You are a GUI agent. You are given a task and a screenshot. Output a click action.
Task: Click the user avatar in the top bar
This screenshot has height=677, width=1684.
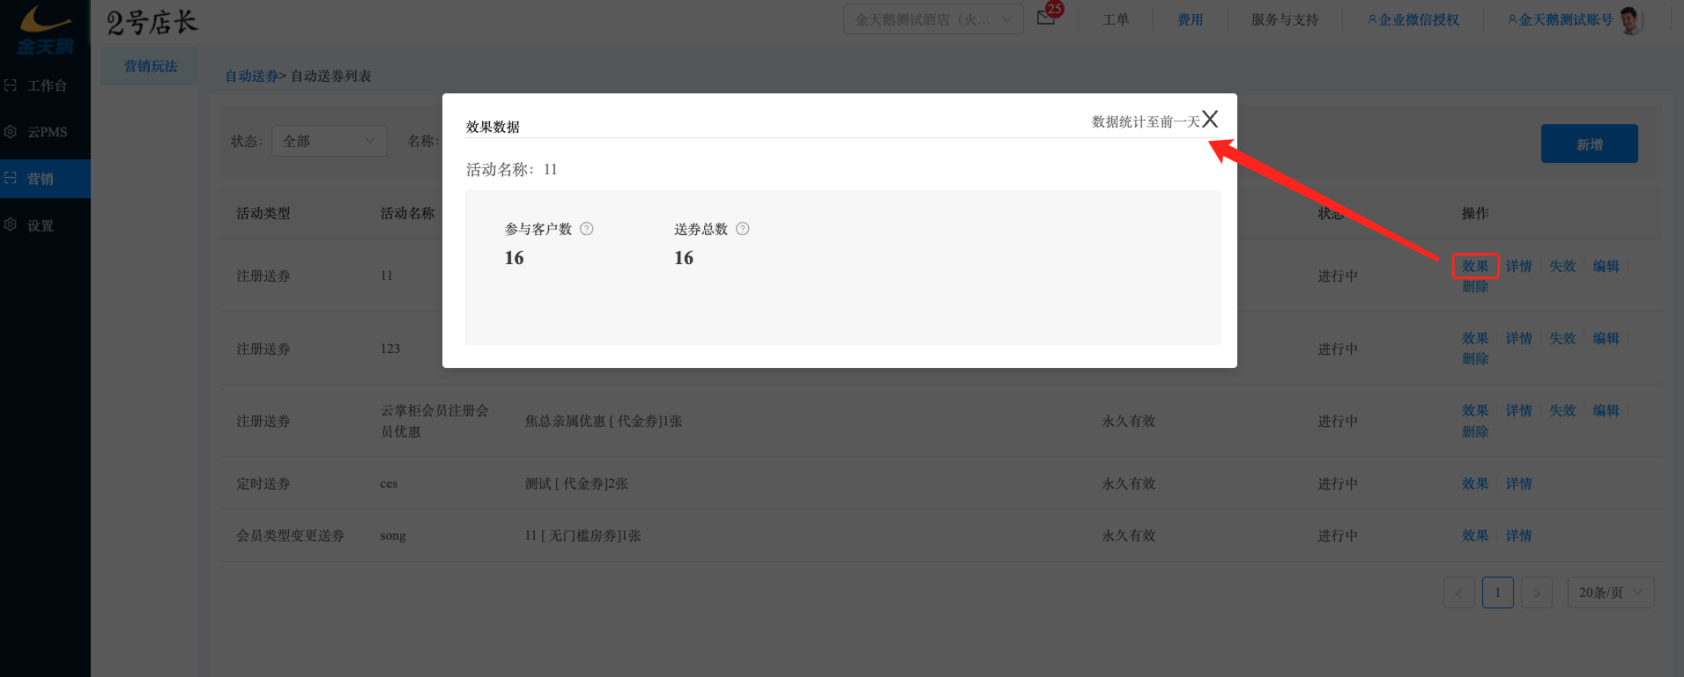tap(1631, 19)
